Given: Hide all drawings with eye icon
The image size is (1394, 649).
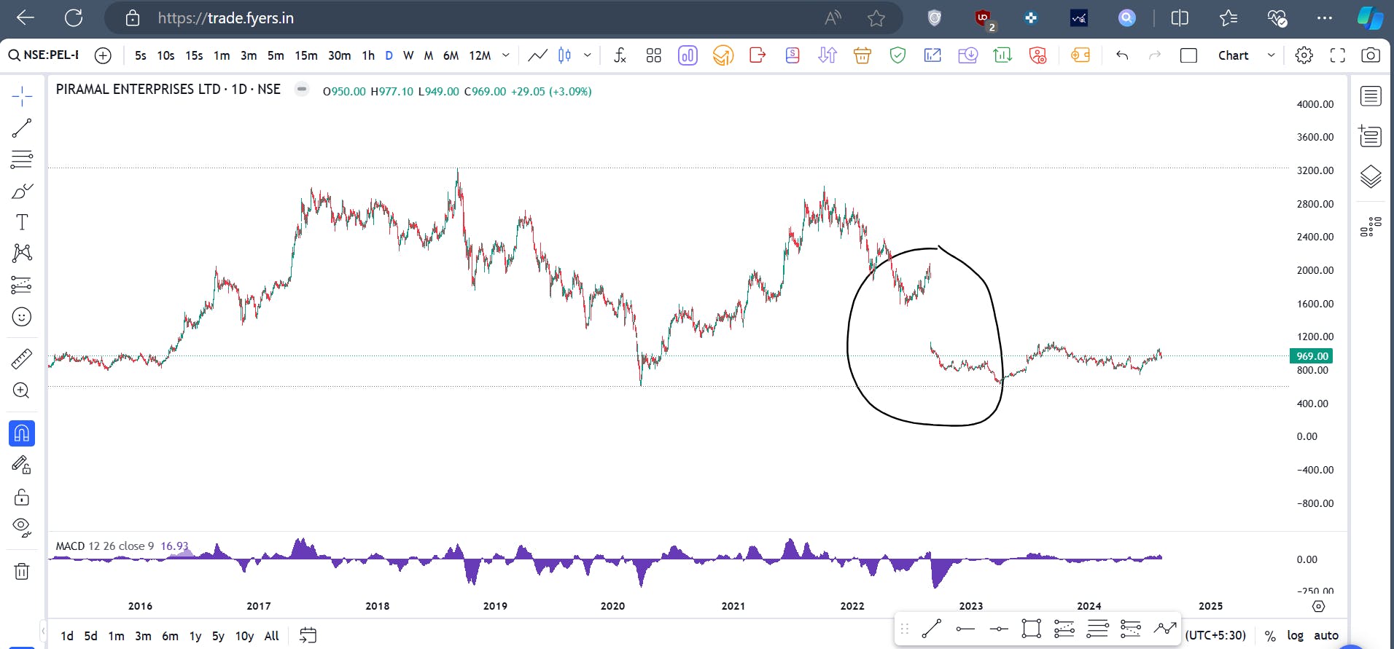Looking at the screenshot, I should [x=22, y=527].
